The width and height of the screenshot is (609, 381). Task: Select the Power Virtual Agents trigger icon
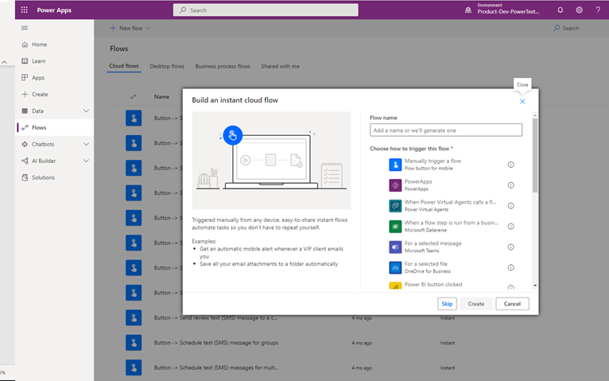[395, 206]
